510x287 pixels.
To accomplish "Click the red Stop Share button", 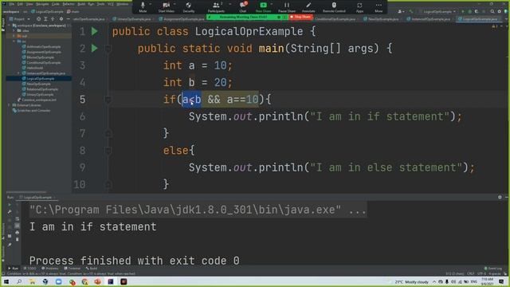I will point(300,17).
